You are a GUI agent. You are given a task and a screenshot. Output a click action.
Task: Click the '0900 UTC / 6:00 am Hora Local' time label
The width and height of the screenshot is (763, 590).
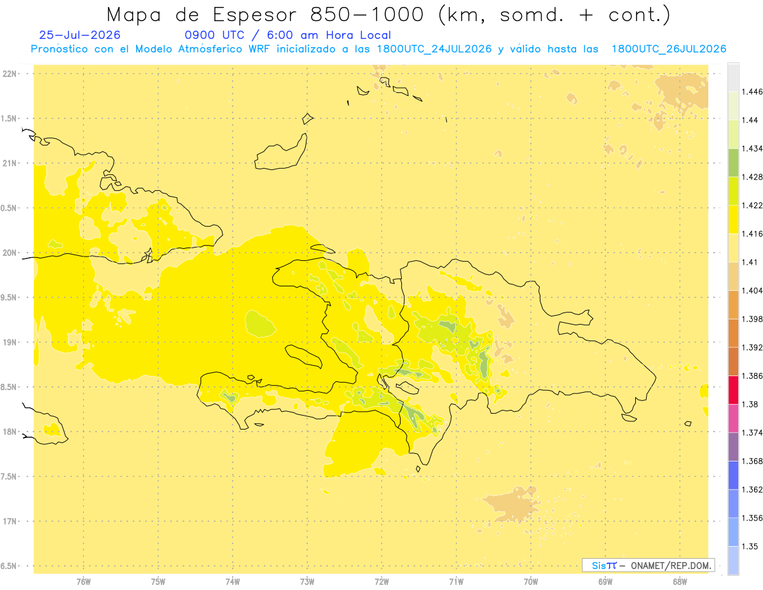click(x=288, y=36)
